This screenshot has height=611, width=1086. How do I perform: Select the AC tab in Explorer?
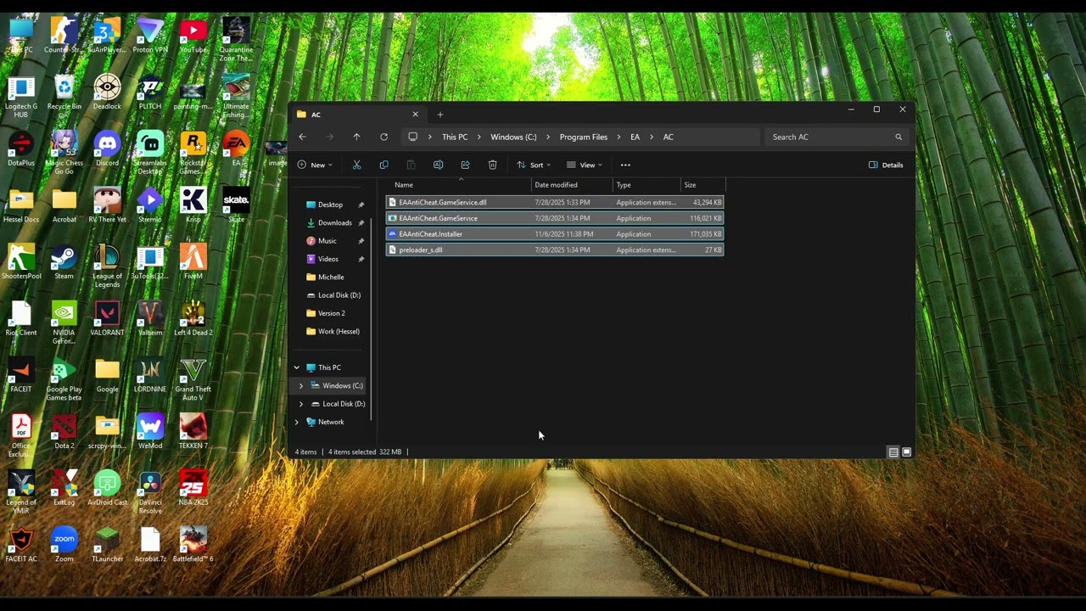pyautogui.click(x=356, y=115)
